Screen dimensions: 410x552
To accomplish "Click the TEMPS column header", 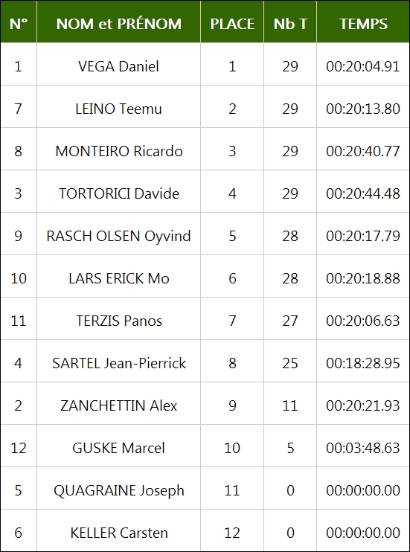I will 363,22.
